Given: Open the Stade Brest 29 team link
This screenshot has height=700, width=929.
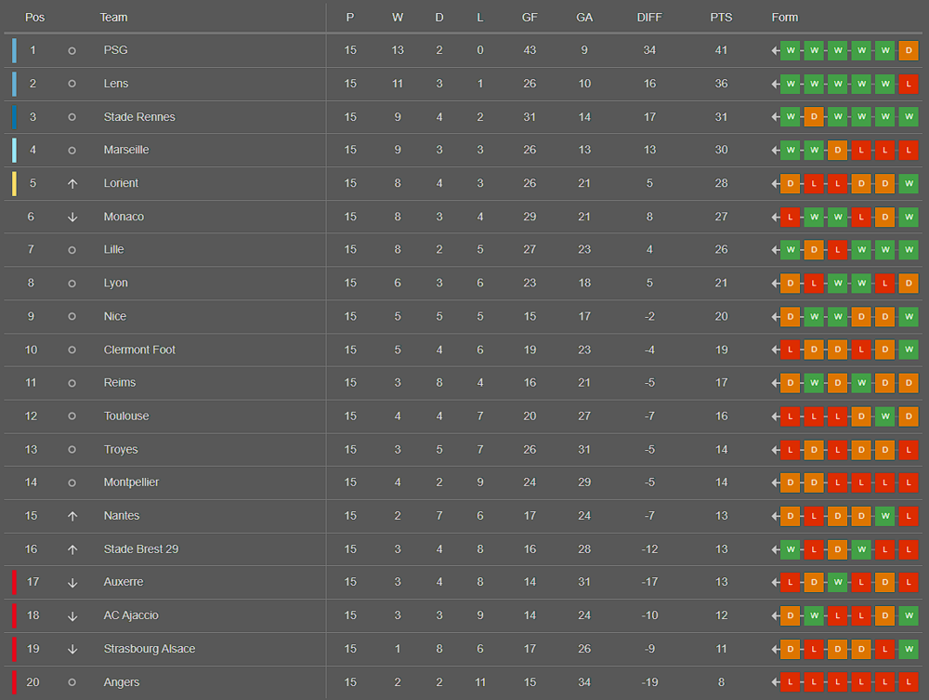Looking at the screenshot, I should click(140, 548).
